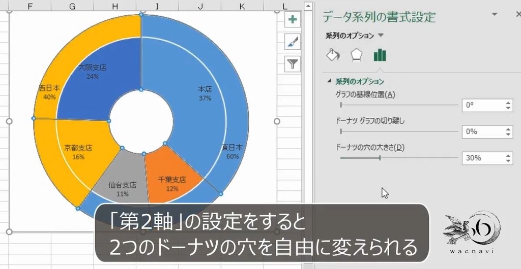Image resolution: width=521 pixels, height=269 pixels.
Task: Increase the グラフの基線位置 angle value
Action: pos(508,103)
